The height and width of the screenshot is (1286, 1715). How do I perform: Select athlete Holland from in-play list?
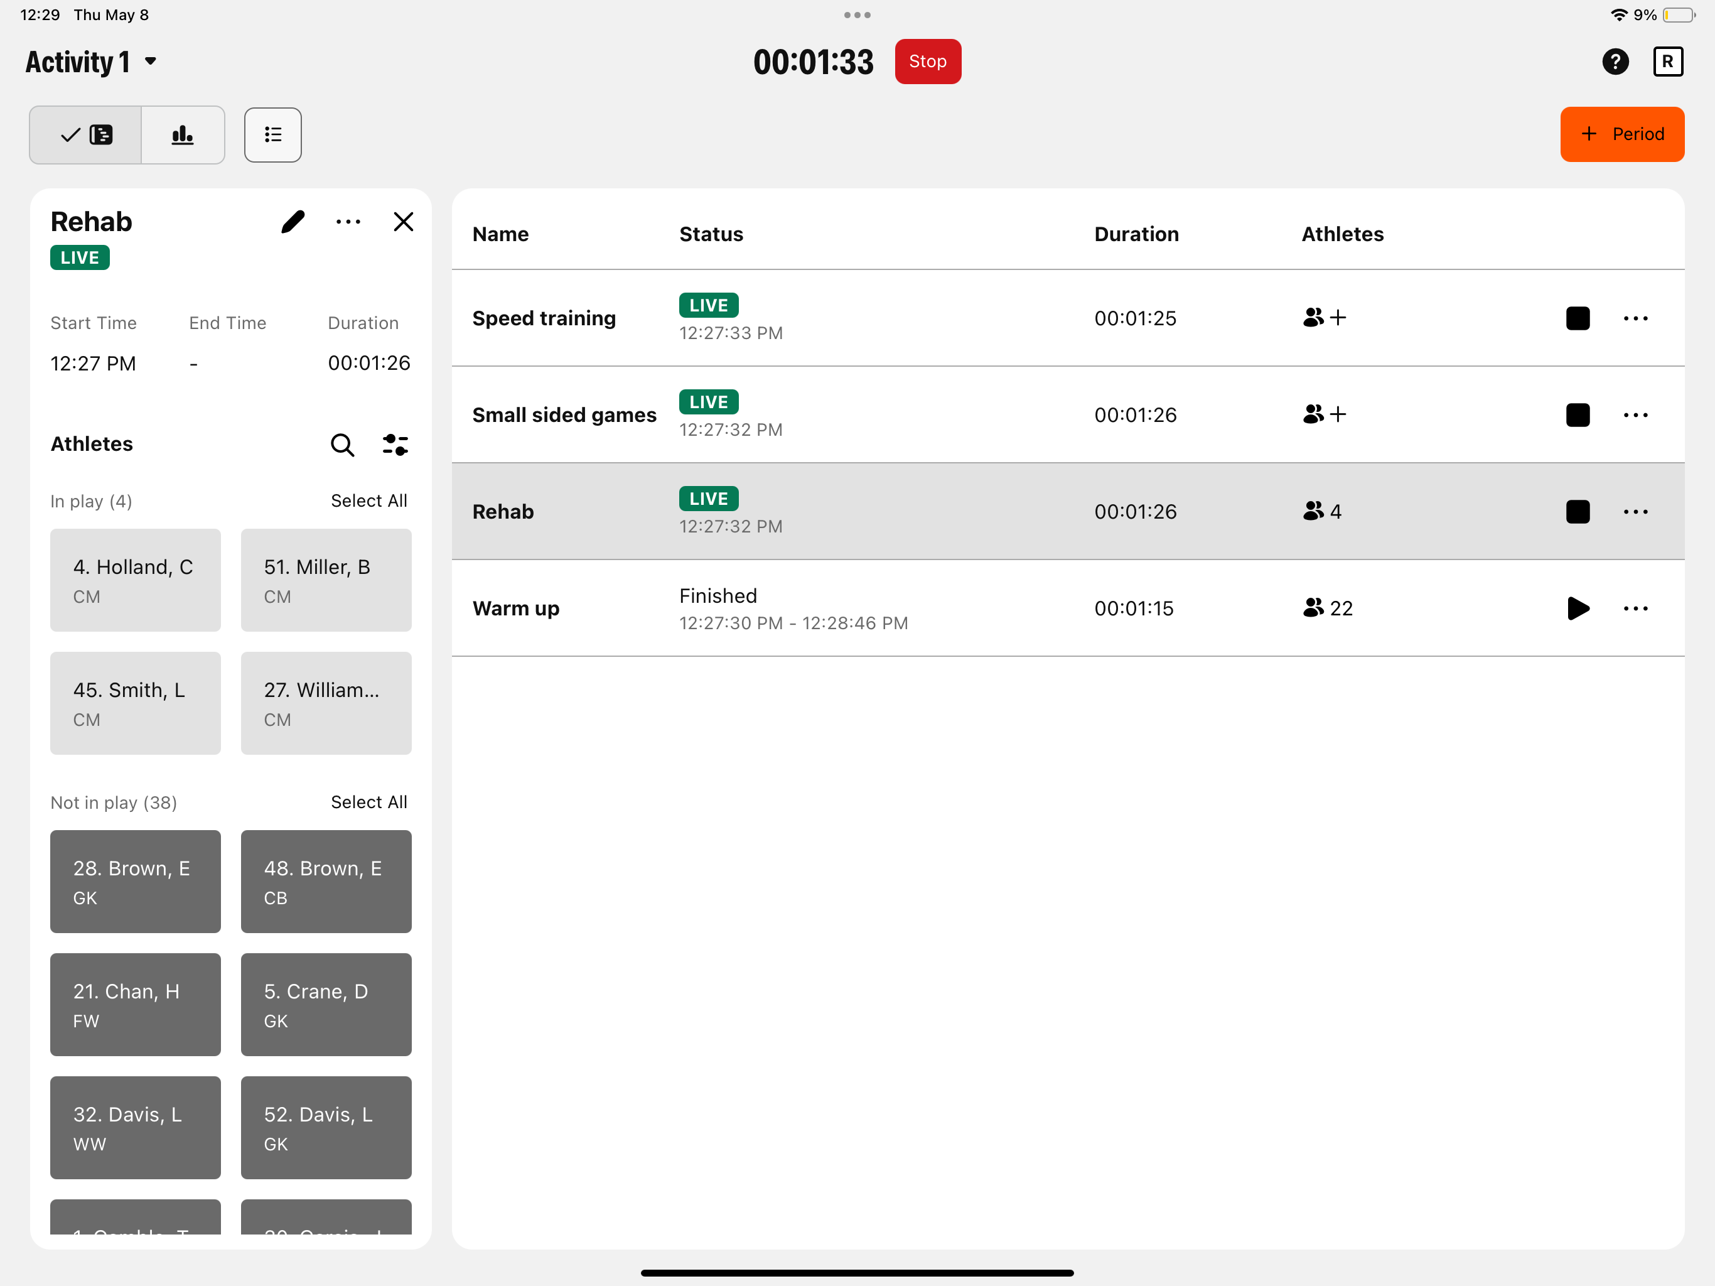click(135, 580)
